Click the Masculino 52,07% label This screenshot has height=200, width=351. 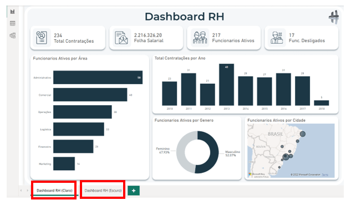[232, 153]
